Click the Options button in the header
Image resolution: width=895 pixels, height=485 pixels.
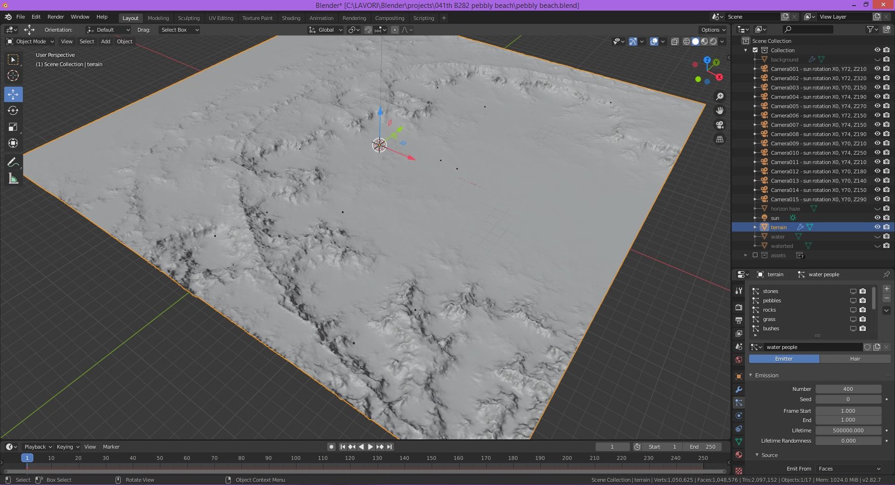coord(712,29)
